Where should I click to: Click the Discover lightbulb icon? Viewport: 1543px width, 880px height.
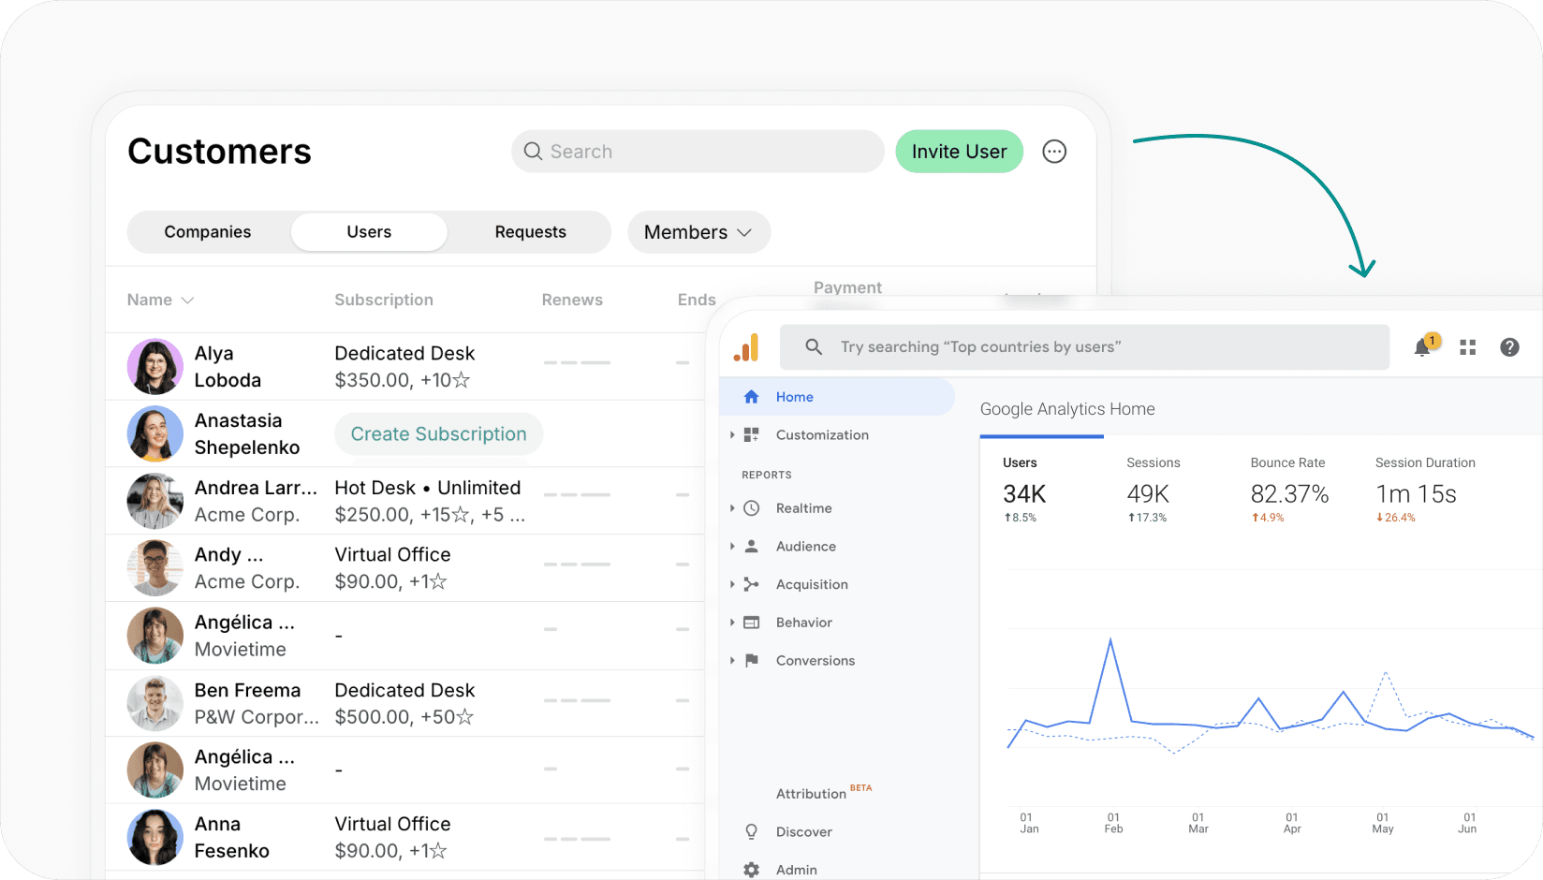(751, 831)
